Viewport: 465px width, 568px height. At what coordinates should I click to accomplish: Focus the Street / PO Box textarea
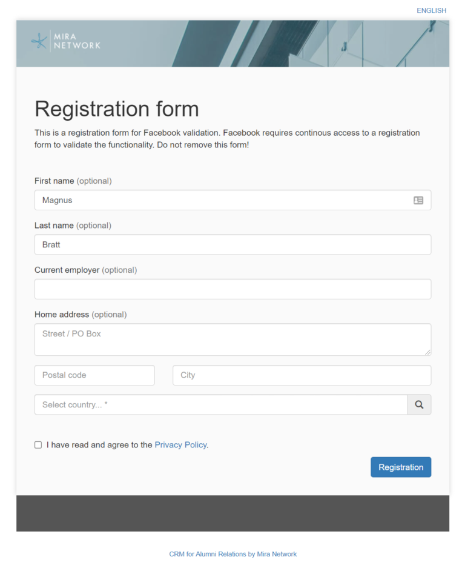click(x=232, y=339)
